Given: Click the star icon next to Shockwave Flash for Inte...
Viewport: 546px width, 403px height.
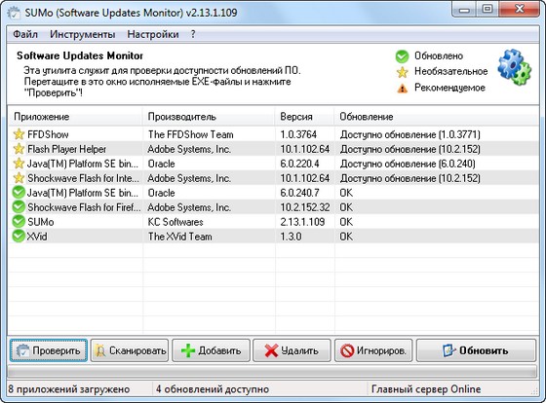Looking at the screenshot, I should click(x=19, y=178).
